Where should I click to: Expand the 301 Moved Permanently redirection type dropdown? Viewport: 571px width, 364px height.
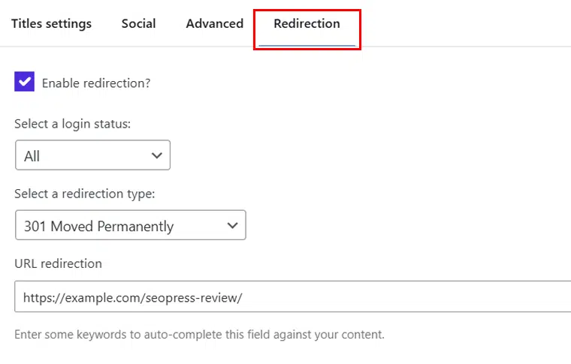[x=131, y=224]
